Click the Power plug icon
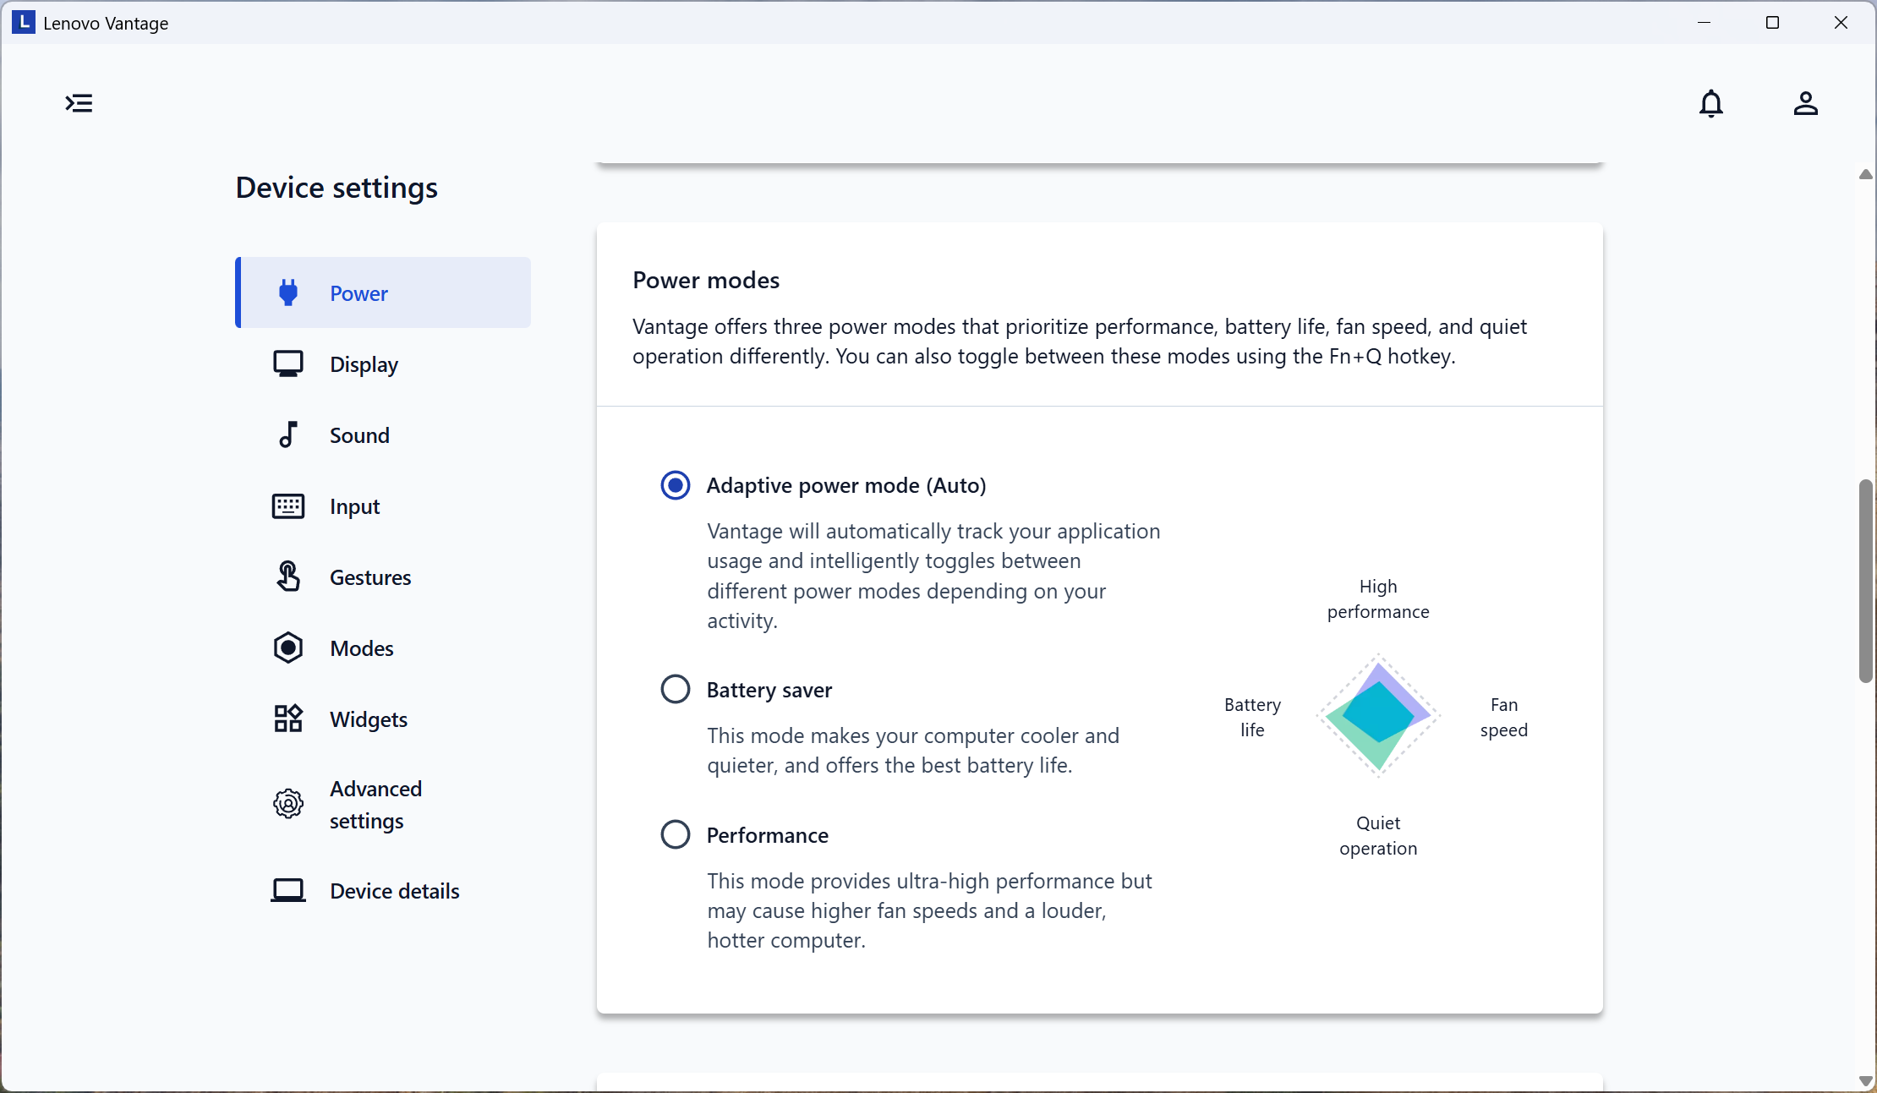Viewport: 1877px width, 1093px height. tap(288, 292)
